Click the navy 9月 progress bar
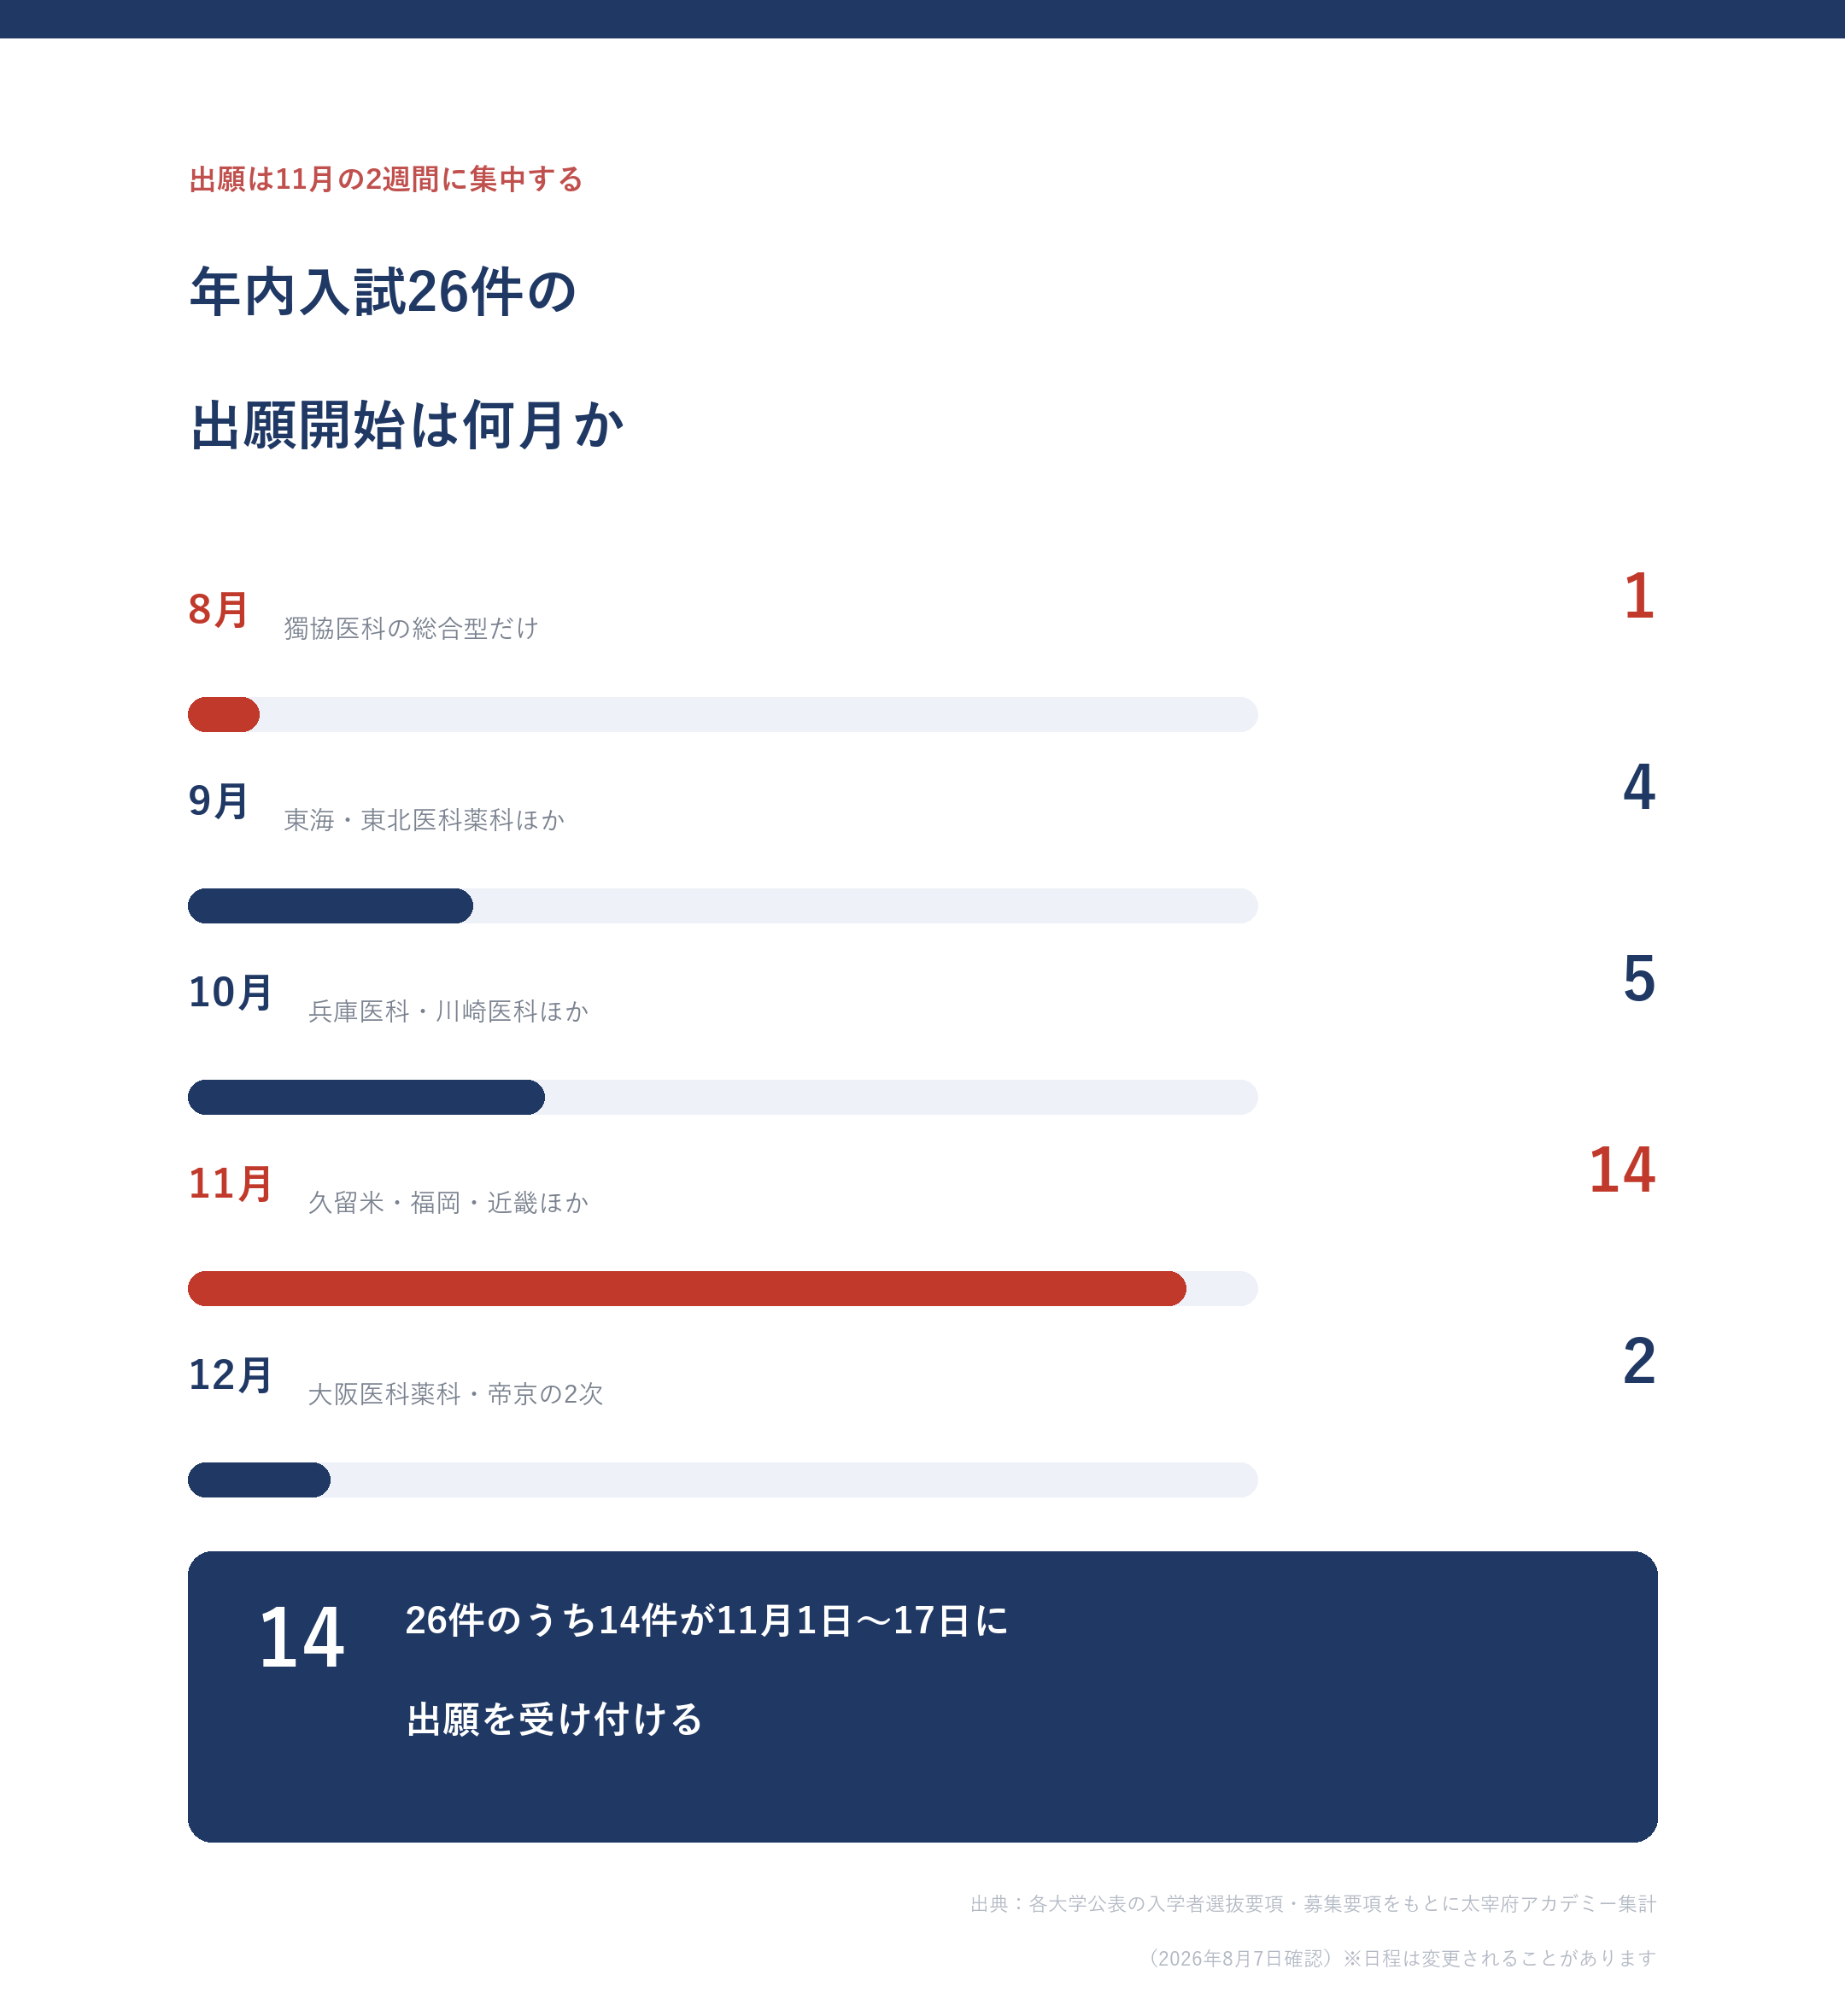The width and height of the screenshot is (1845, 2016). click(x=330, y=906)
